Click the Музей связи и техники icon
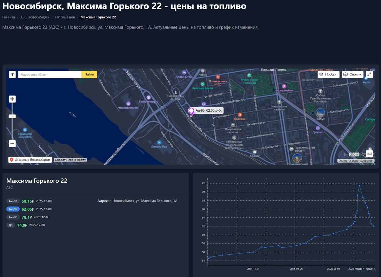Screen dimensions: 381x277 [x=249, y=75]
